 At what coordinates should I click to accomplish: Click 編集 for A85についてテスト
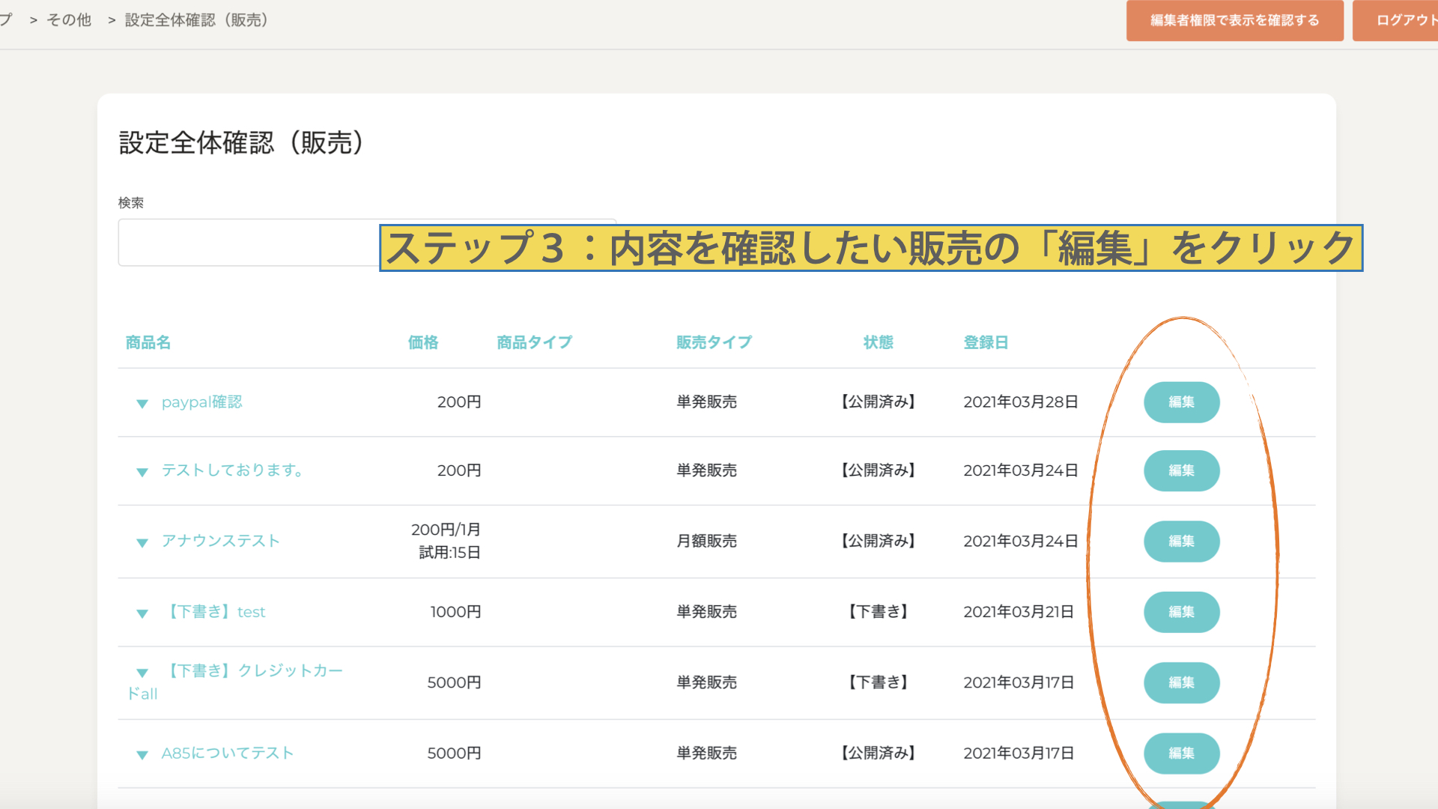click(x=1181, y=753)
